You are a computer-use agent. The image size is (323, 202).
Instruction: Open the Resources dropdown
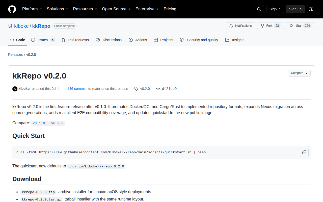coord(85,9)
